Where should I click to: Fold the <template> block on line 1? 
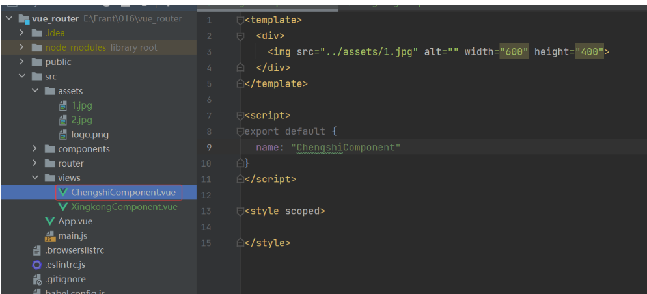[x=240, y=20]
